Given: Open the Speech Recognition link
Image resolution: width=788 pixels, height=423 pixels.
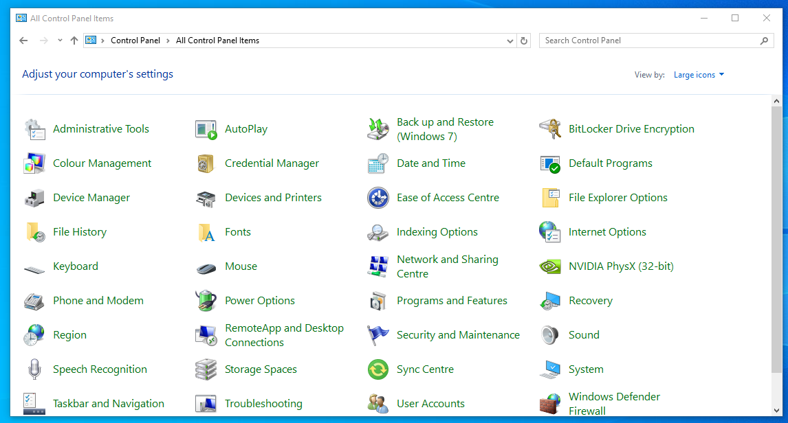Looking at the screenshot, I should click(100, 370).
